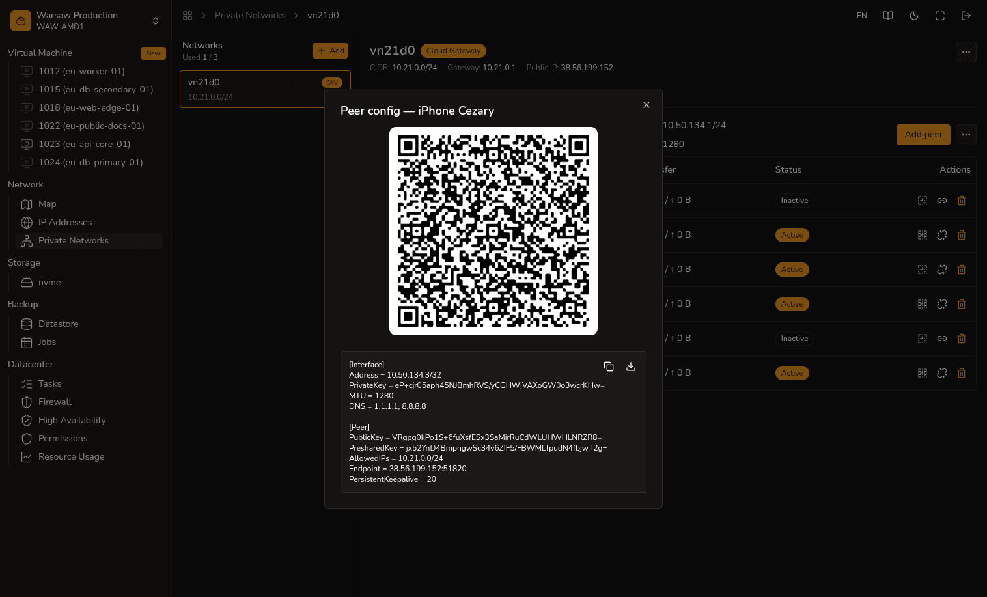
Task: Add a new private network
Action: point(331,51)
